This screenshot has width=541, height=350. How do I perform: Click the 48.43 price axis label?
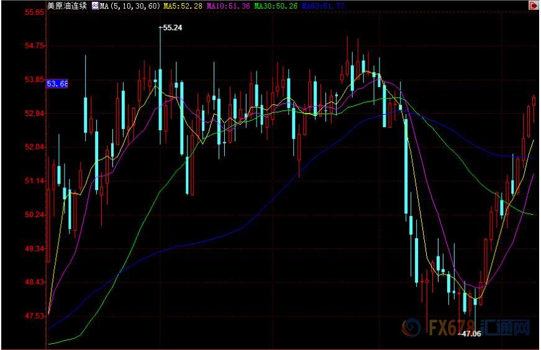tap(35, 282)
